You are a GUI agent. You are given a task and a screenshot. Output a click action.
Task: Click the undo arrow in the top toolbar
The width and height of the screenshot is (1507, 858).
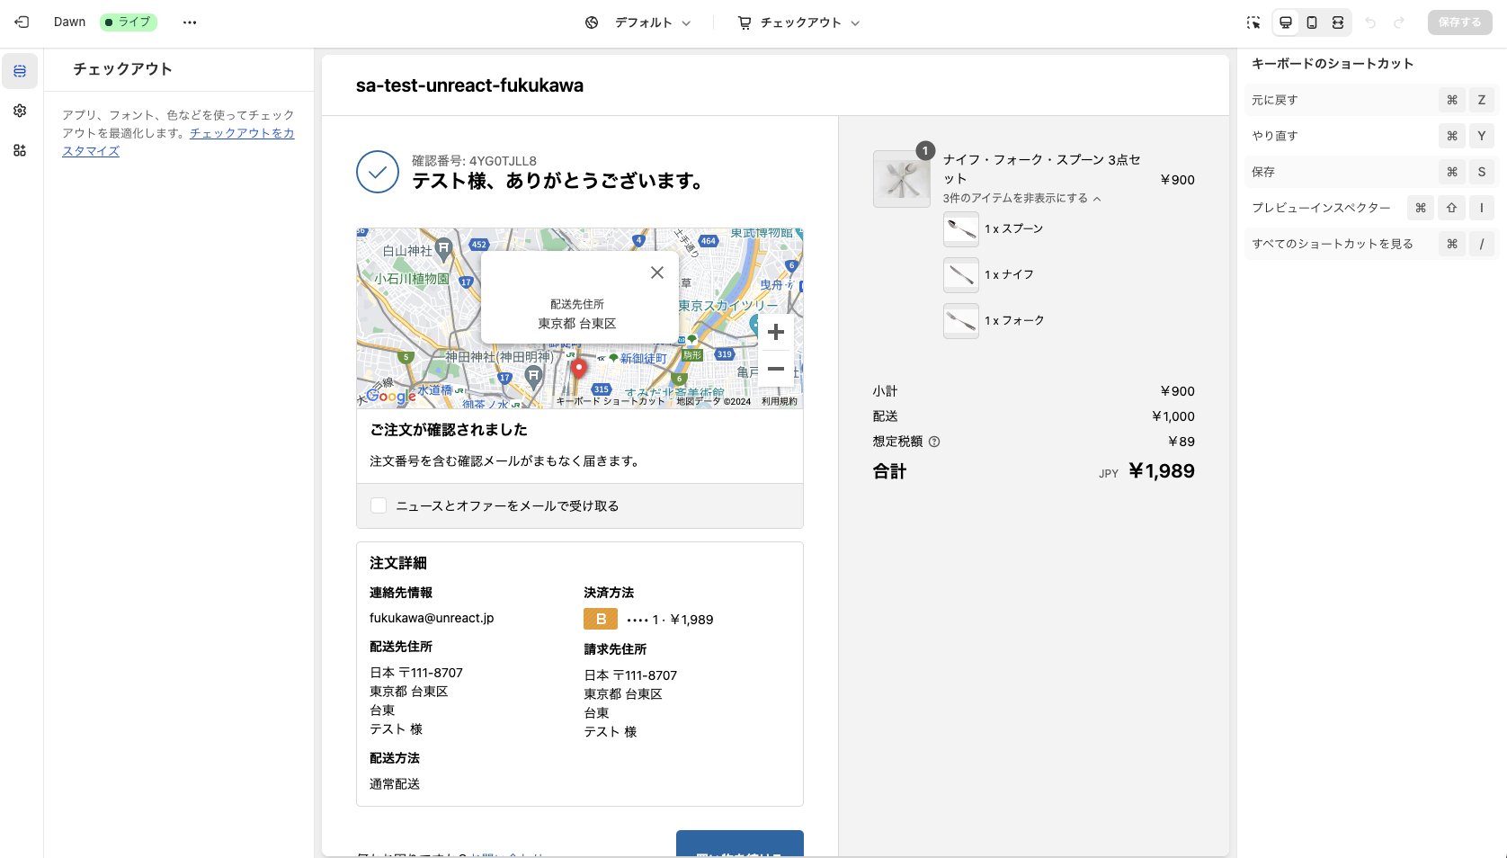[1370, 22]
